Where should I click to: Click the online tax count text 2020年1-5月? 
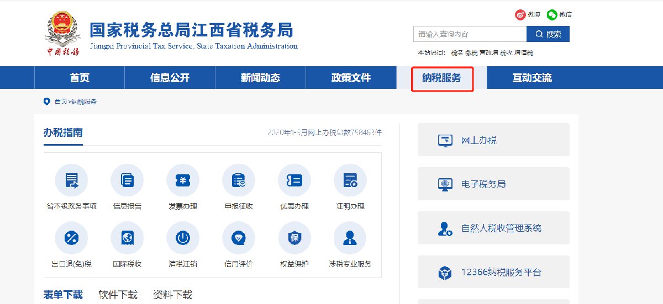324,132
